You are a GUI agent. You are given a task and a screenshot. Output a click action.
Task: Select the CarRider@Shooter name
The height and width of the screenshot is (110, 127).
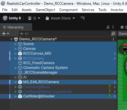tap(39, 96)
